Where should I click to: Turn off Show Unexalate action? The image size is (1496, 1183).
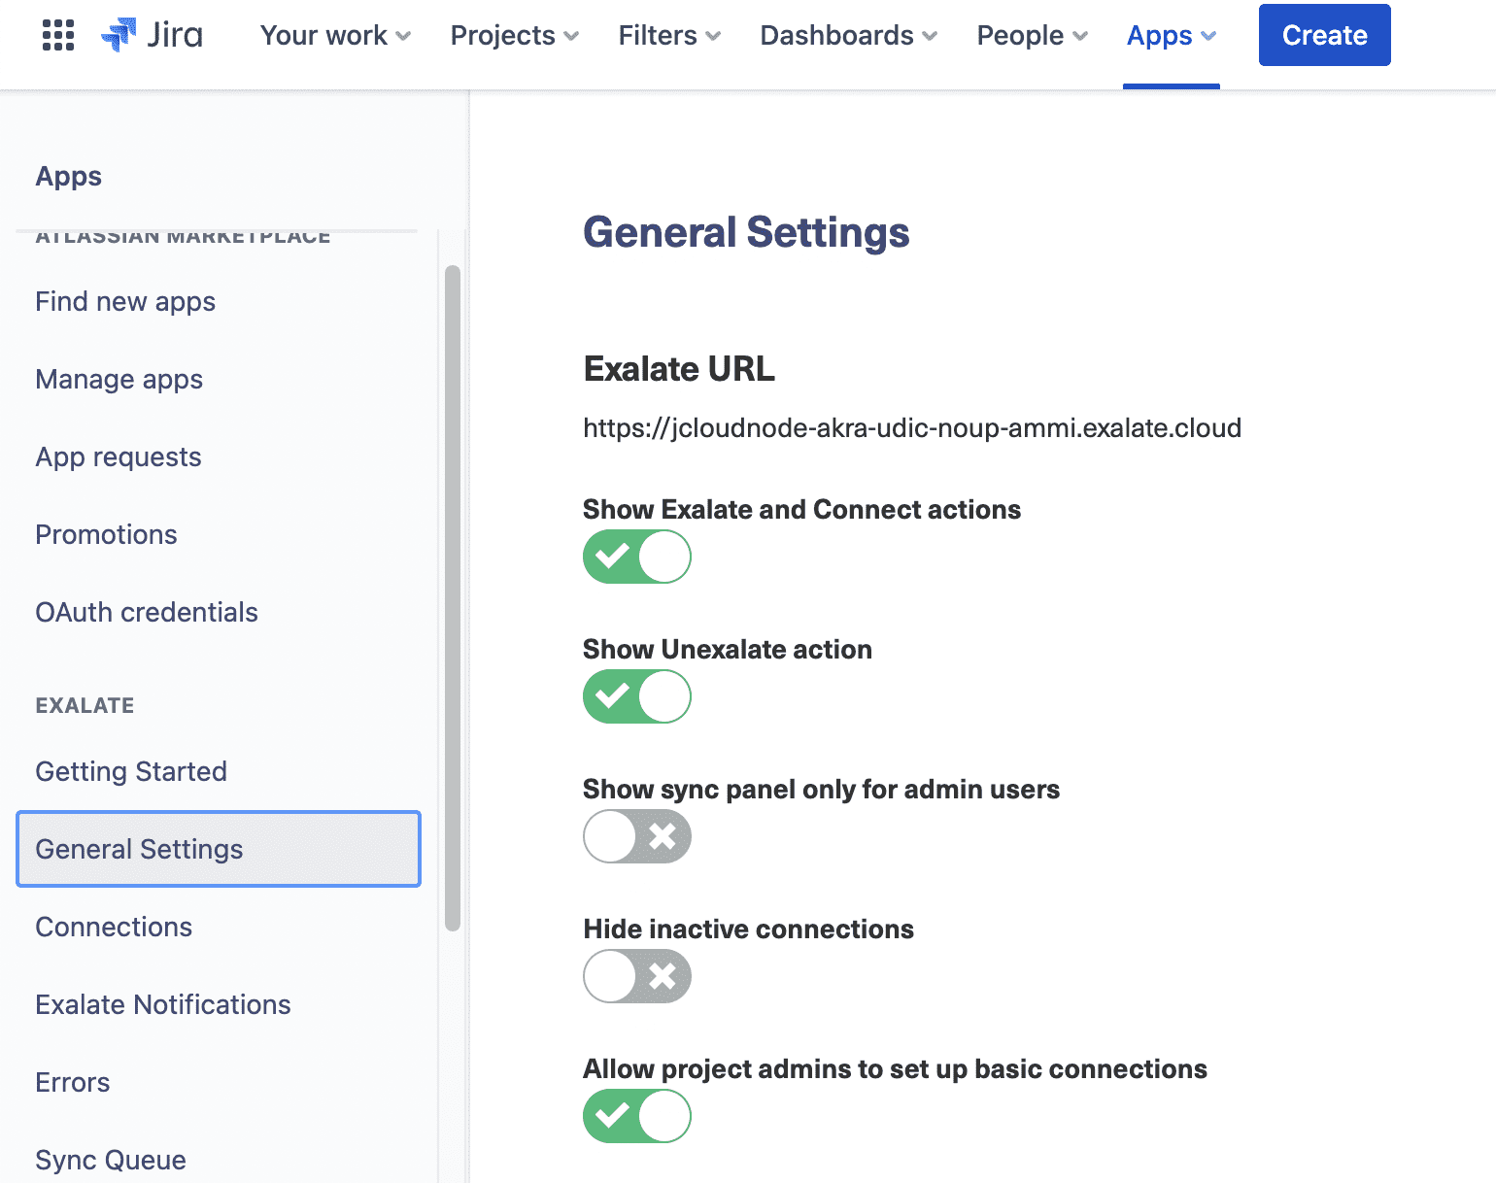[x=636, y=696]
